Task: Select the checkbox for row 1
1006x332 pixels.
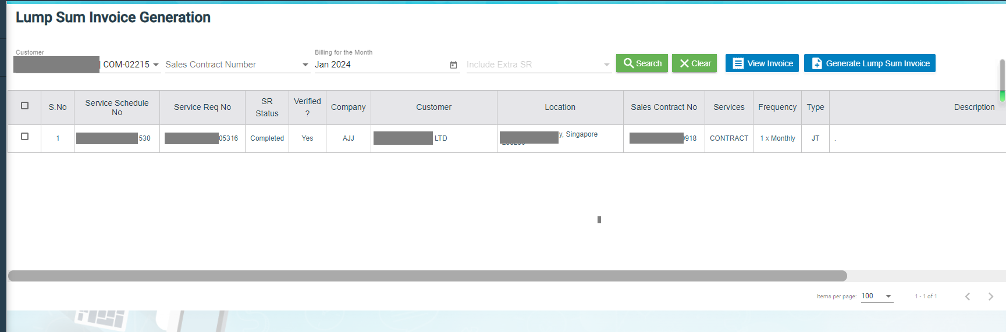Action: click(24, 137)
